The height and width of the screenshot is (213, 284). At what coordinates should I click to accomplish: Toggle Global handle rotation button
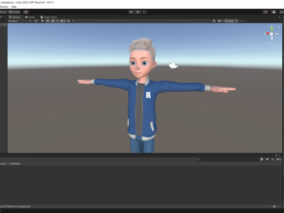click(x=14, y=12)
